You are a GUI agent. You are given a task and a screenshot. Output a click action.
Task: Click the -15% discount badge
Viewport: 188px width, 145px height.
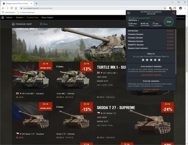tap(87, 107)
